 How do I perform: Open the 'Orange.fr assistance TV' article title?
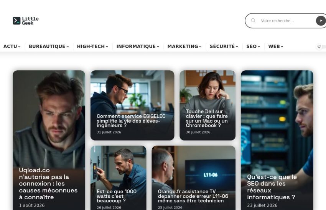[x=193, y=196]
